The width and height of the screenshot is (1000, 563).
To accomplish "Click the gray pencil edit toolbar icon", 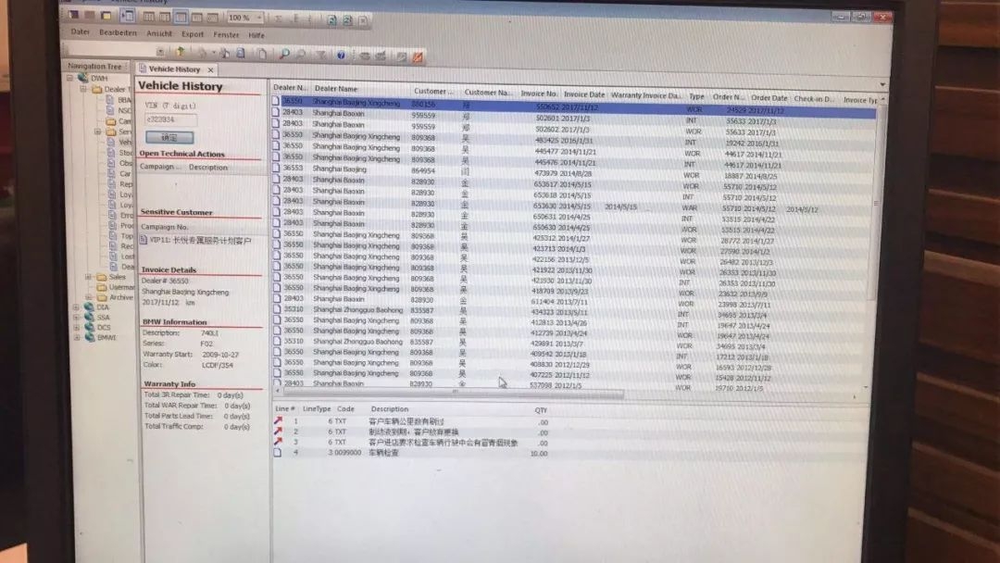I will click(401, 56).
